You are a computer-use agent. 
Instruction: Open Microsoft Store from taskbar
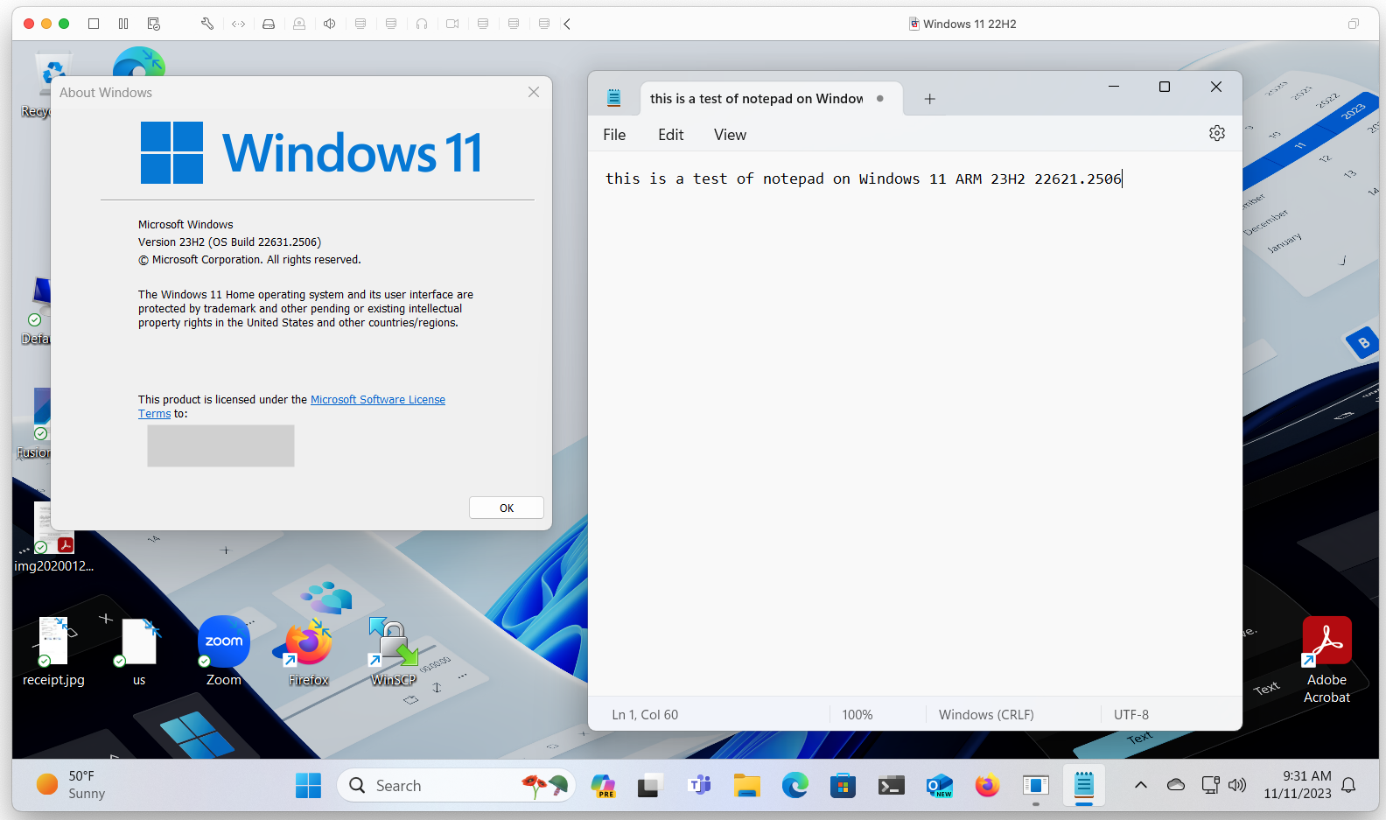[843, 786]
